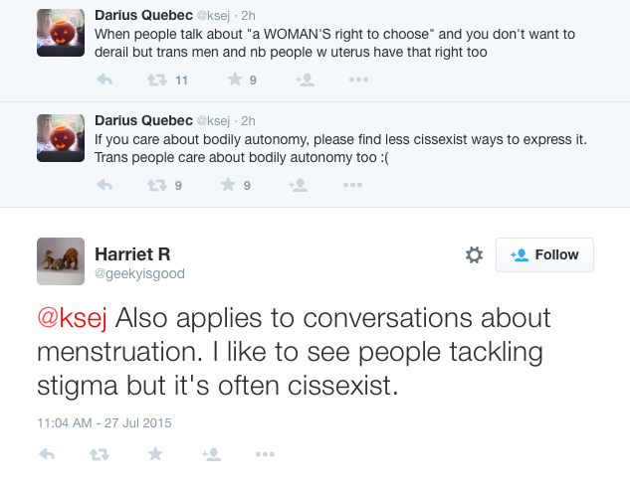Open the 27 Jul 2015 timestamp
The height and width of the screenshot is (494, 630).
(104, 422)
